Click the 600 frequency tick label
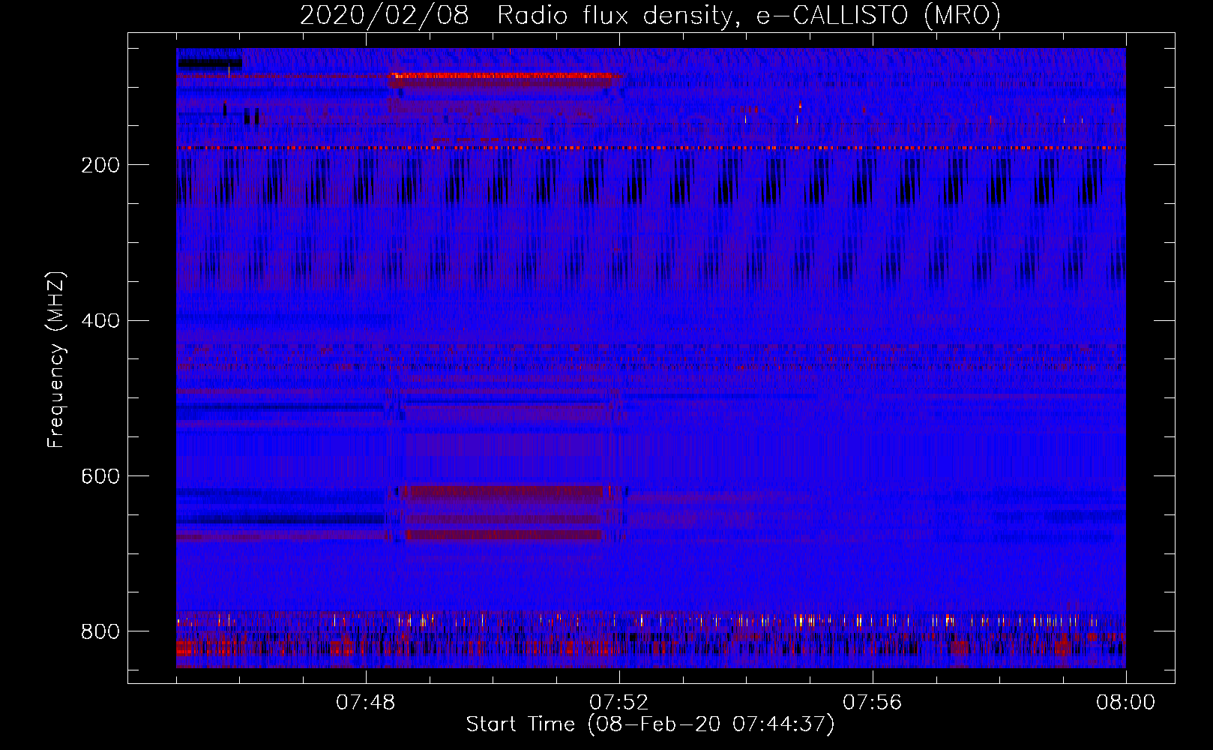1213x750 pixels. click(x=100, y=477)
